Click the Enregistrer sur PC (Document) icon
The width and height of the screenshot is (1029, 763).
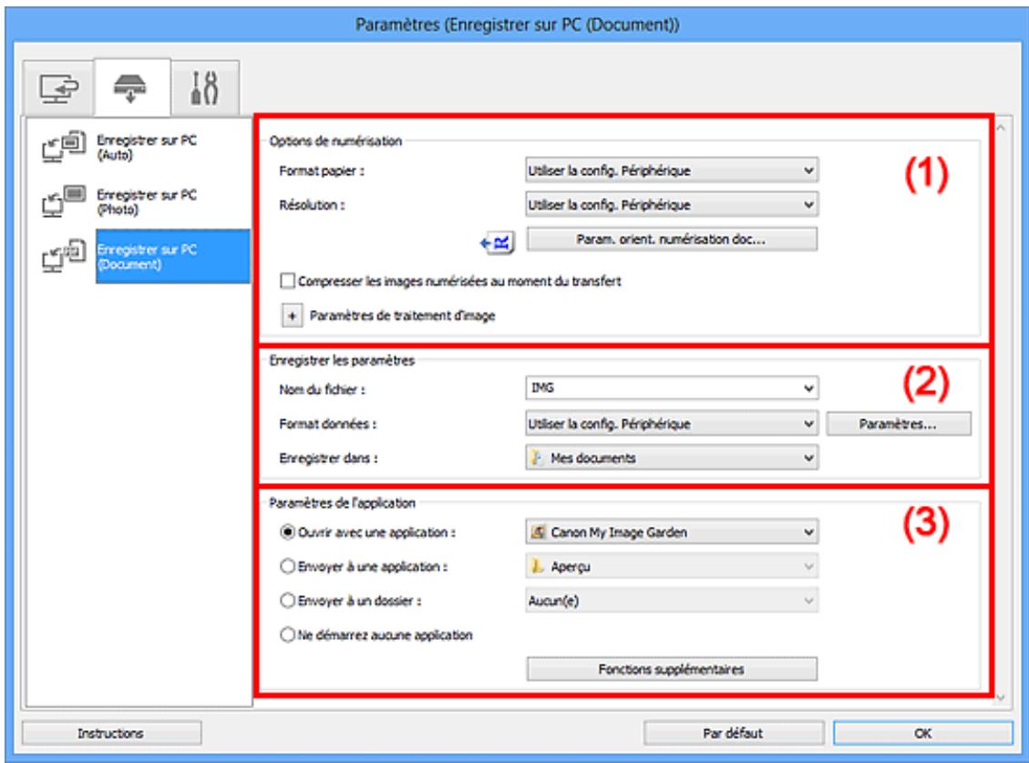coord(63,256)
